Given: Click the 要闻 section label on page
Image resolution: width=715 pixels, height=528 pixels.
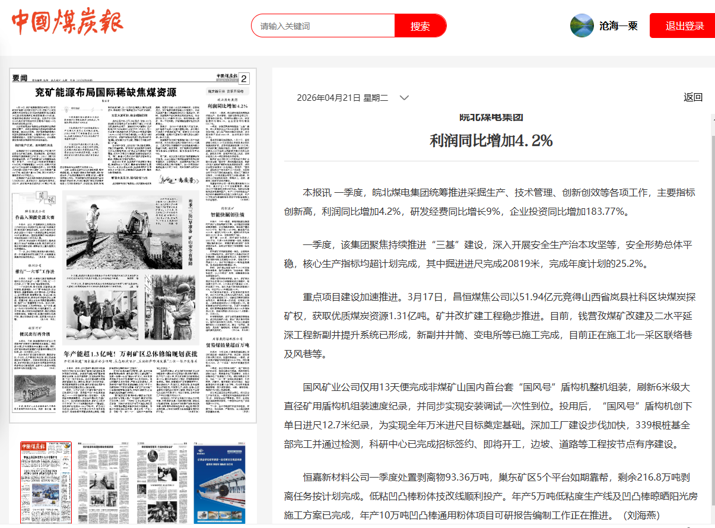Looking at the screenshot, I should (20, 78).
